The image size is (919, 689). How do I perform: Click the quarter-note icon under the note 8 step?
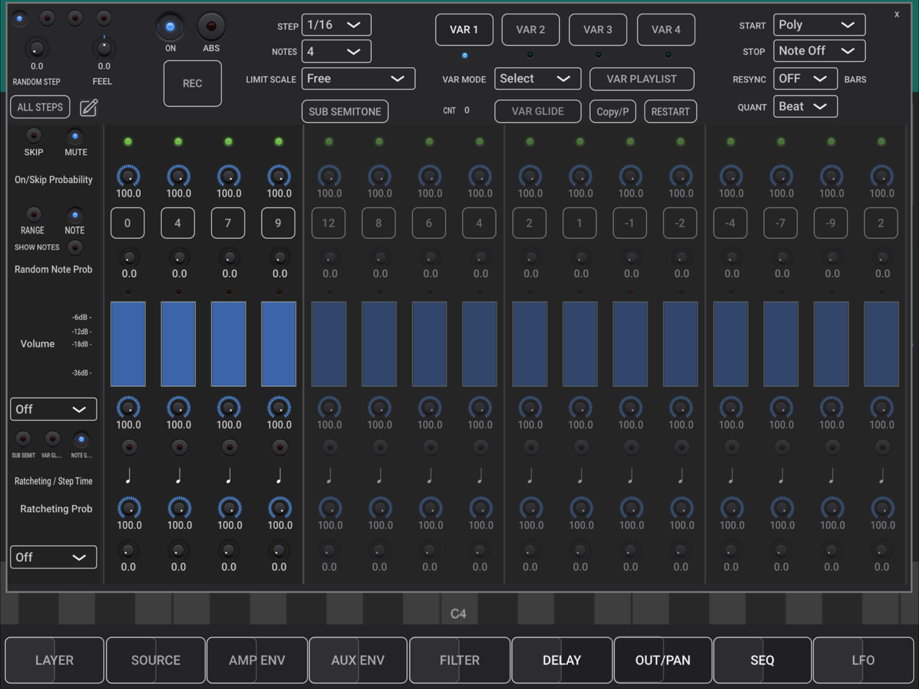[380, 475]
